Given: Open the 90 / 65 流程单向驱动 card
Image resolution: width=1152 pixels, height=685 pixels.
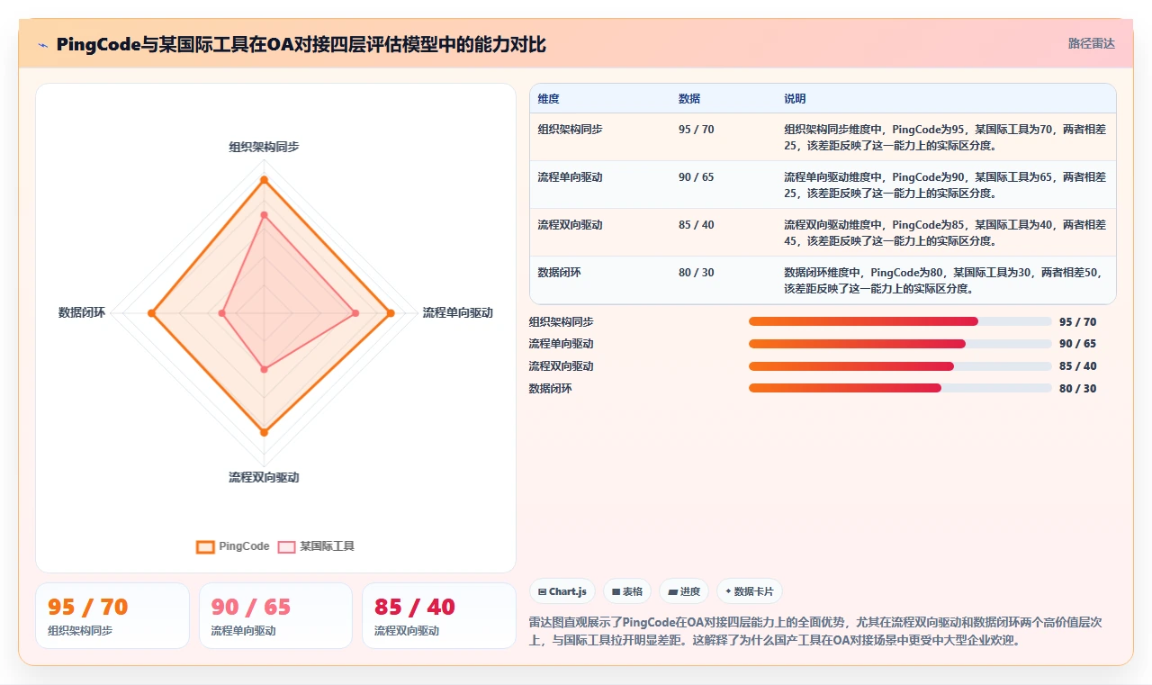Looking at the screenshot, I should (275, 616).
